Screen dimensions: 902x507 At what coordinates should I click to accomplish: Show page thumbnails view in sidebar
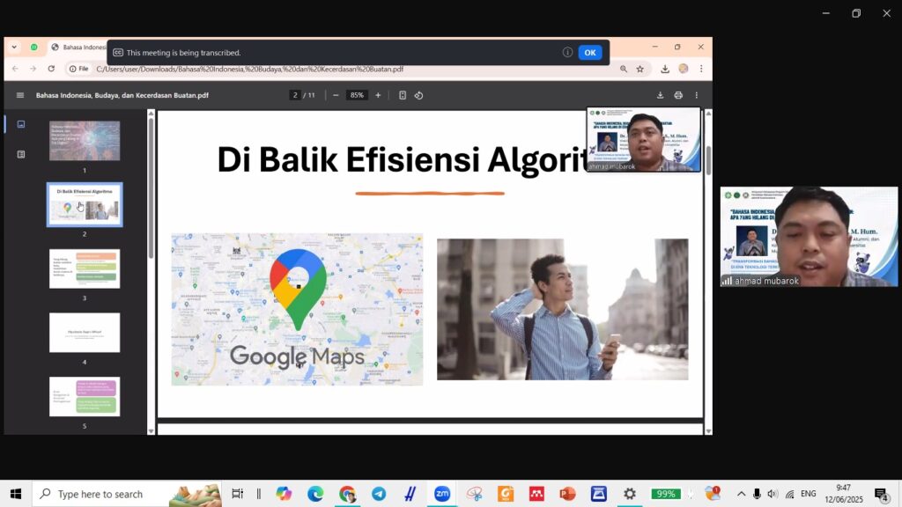(21, 124)
